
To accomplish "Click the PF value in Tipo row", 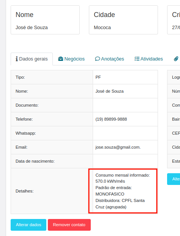I will tap(98, 77).
